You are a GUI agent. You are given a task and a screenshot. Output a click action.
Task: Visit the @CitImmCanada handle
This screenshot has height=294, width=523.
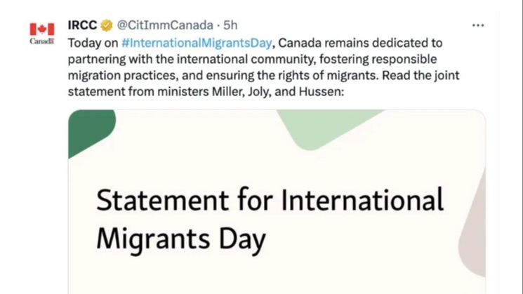pyautogui.click(x=165, y=25)
